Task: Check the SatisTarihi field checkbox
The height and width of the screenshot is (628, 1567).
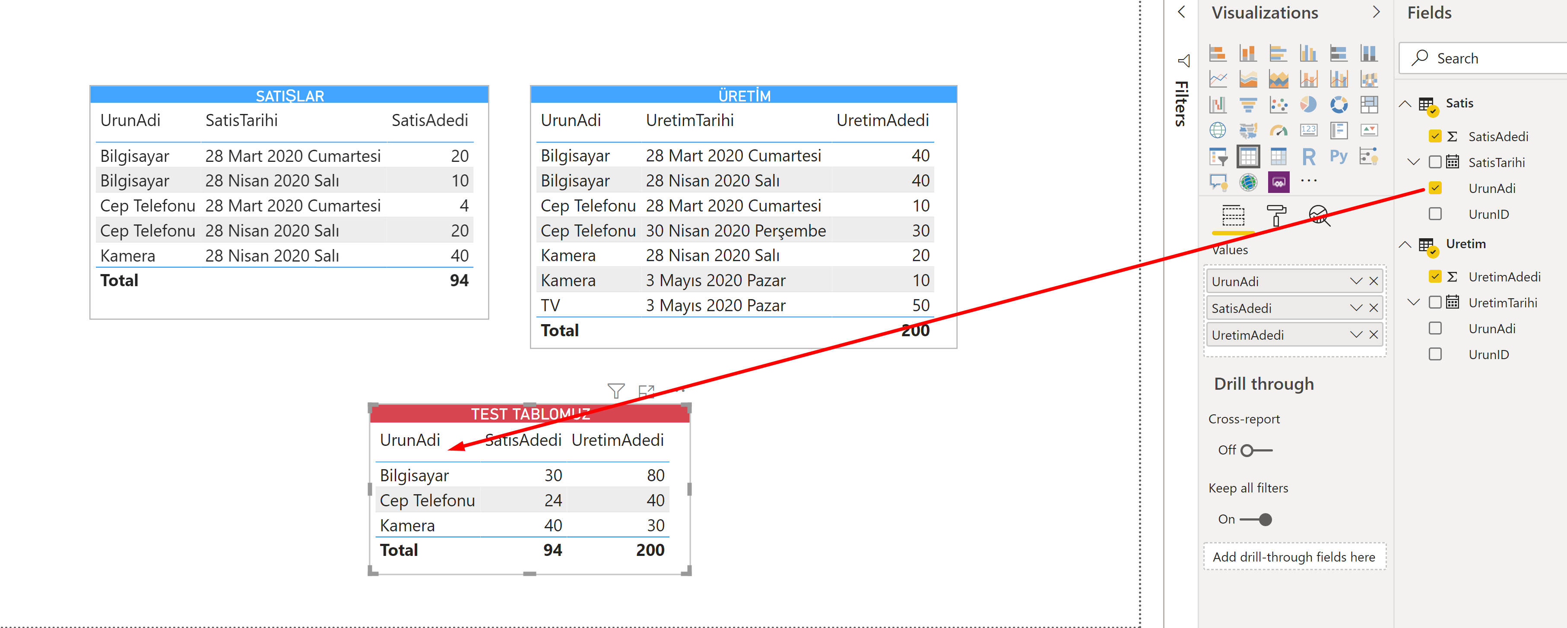Action: pos(1435,162)
